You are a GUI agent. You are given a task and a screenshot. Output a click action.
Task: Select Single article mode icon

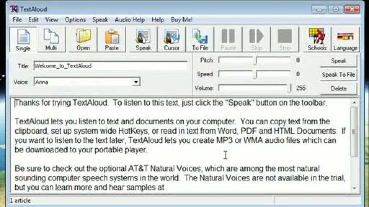click(x=23, y=39)
